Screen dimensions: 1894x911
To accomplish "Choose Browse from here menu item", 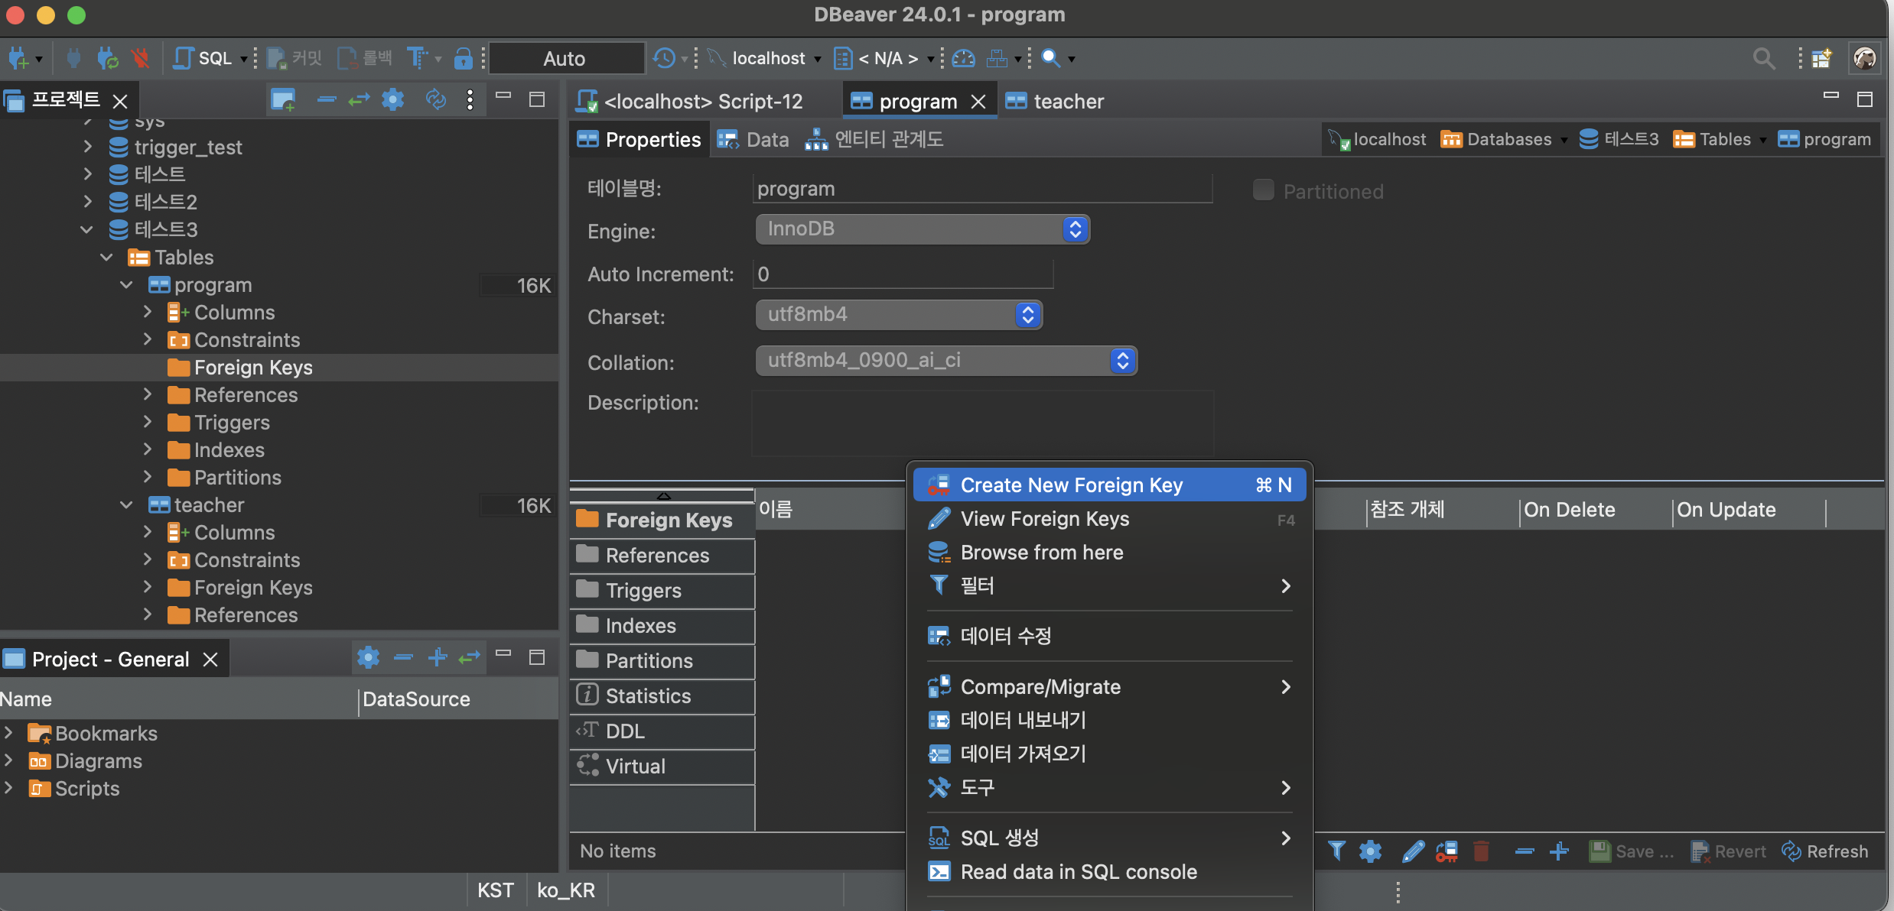I will coord(1109,553).
